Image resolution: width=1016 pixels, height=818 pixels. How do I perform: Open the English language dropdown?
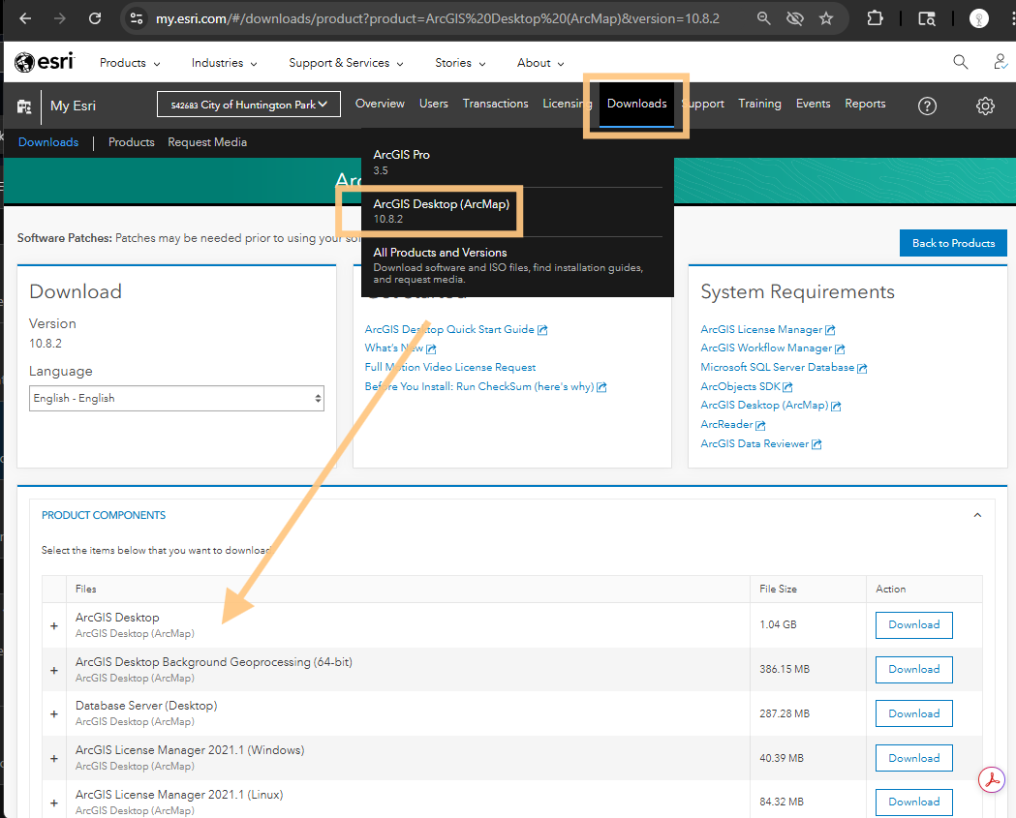tap(176, 398)
